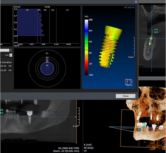
Task: Click the first HU unit button
Action: (x=10, y=66)
